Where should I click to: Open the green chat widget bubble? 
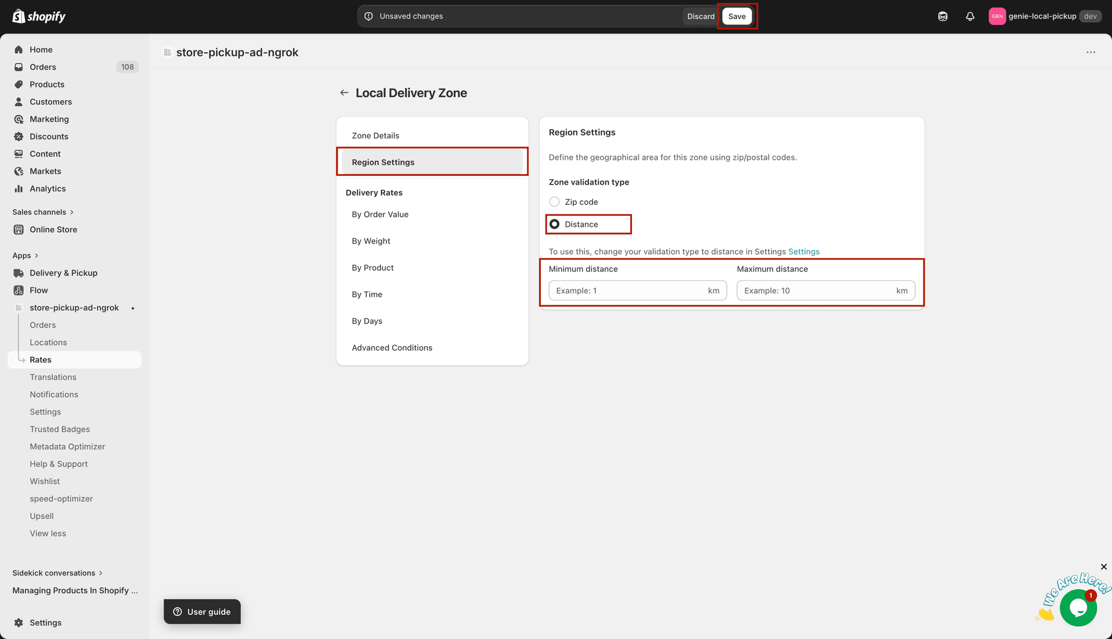click(x=1078, y=608)
